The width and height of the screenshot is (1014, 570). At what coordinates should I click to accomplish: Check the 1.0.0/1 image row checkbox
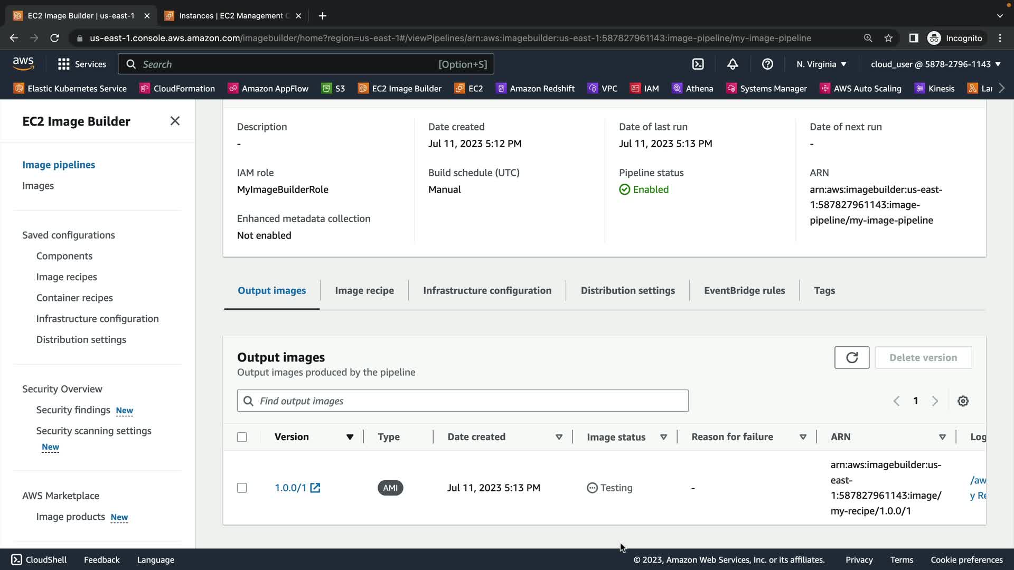click(x=242, y=488)
